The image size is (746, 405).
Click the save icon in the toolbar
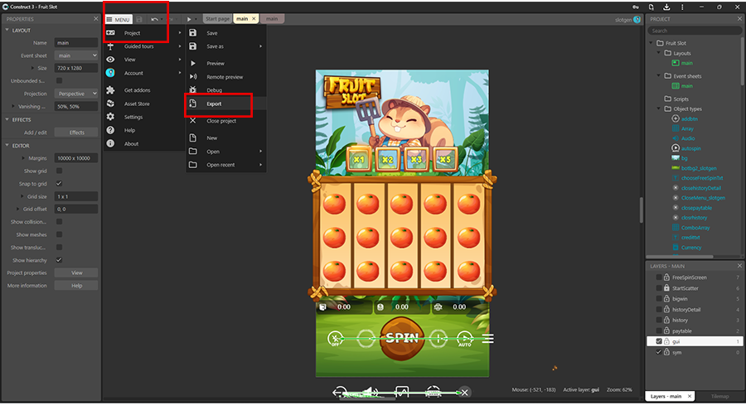[x=138, y=18]
